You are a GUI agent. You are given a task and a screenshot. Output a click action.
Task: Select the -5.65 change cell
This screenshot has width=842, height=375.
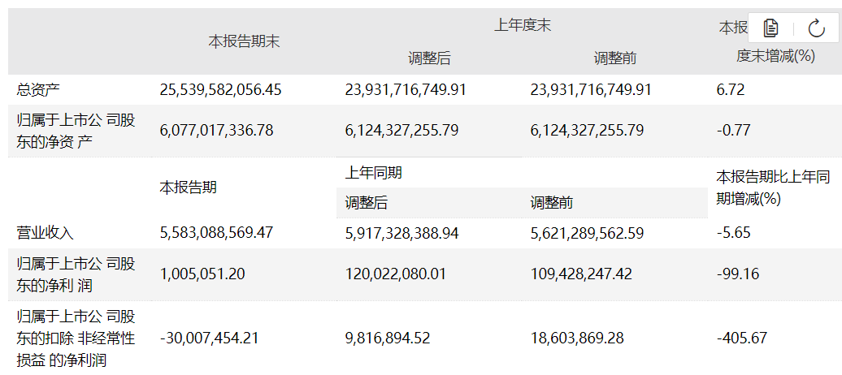pyautogui.click(x=733, y=233)
